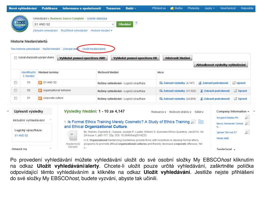The width and height of the screenshot is (265, 199).
Task: Click Vyhledat pomocí operátoru OR button
Action: (x=135, y=58)
